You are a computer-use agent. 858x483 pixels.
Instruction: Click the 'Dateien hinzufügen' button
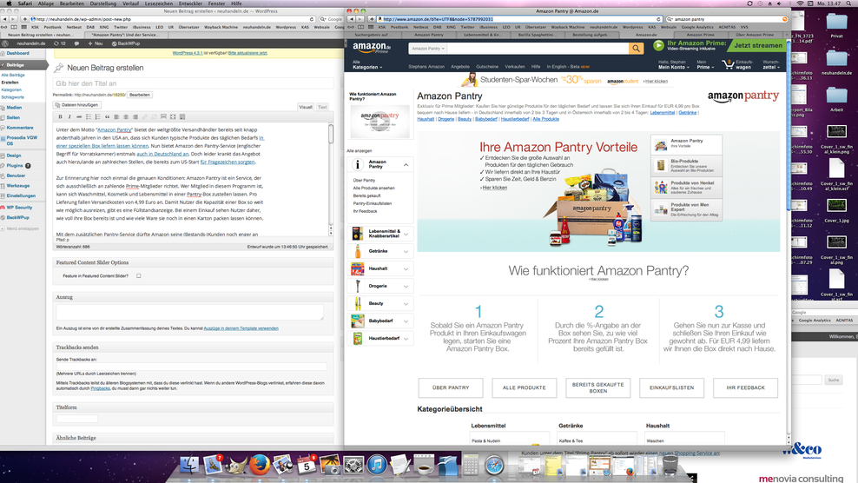76,104
